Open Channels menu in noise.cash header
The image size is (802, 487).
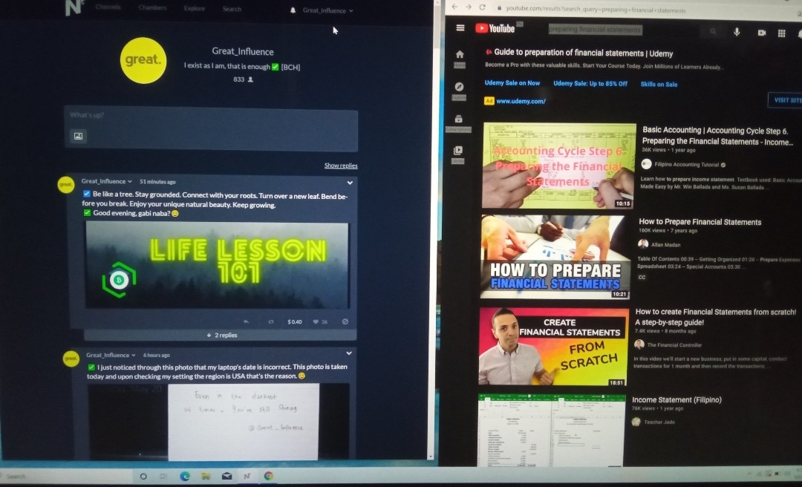[x=108, y=7]
